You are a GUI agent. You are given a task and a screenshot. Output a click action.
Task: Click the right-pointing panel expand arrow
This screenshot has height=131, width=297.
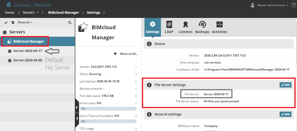click(77, 107)
